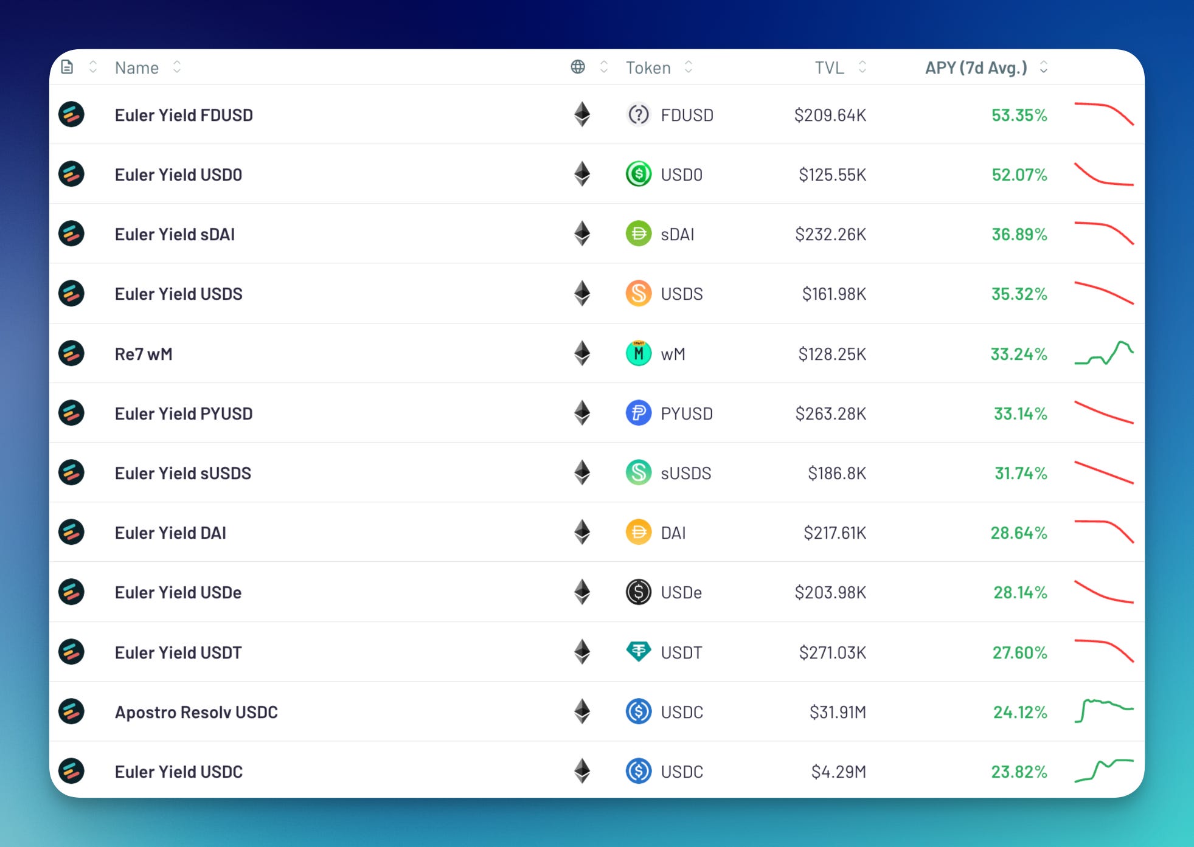Open Apostro Resolv USDC vault

196,711
